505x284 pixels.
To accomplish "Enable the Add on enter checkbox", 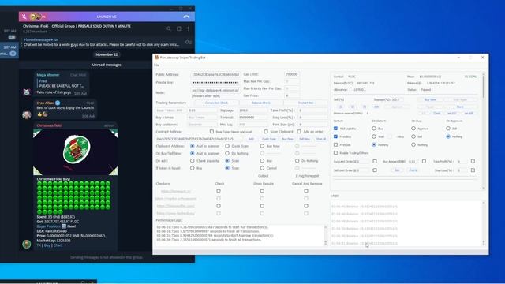I will coord(299,132).
